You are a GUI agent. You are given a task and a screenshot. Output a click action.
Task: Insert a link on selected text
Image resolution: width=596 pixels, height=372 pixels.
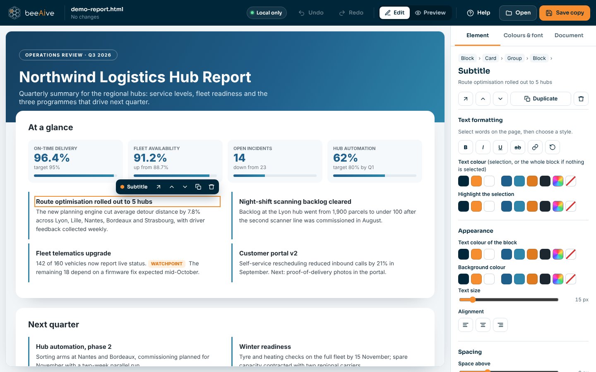coord(535,147)
